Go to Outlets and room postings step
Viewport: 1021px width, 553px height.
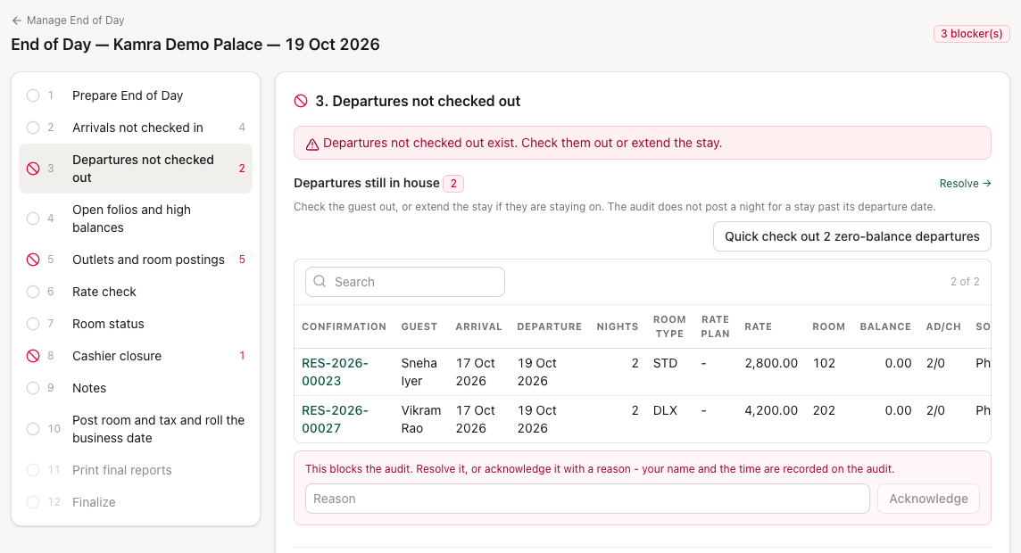click(x=136, y=260)
